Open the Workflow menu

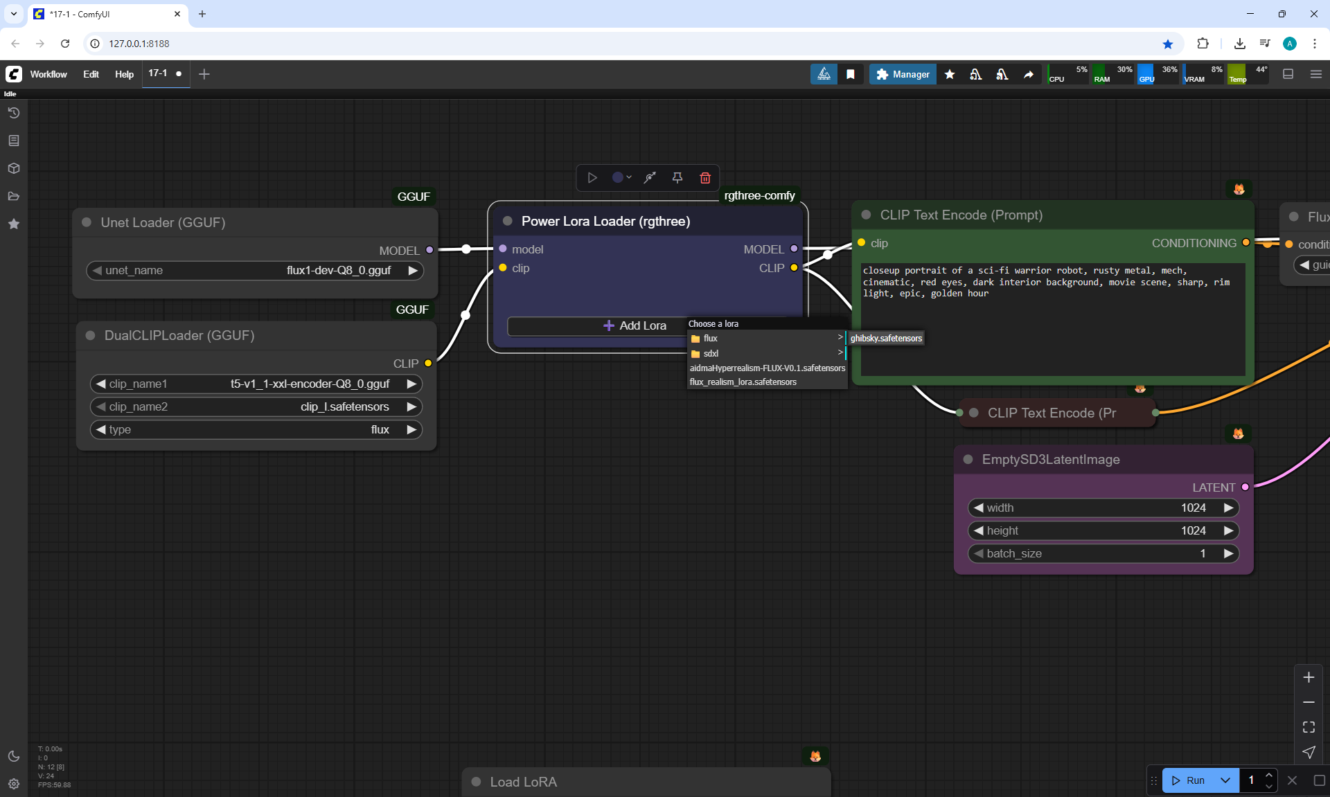pos(48,74)
